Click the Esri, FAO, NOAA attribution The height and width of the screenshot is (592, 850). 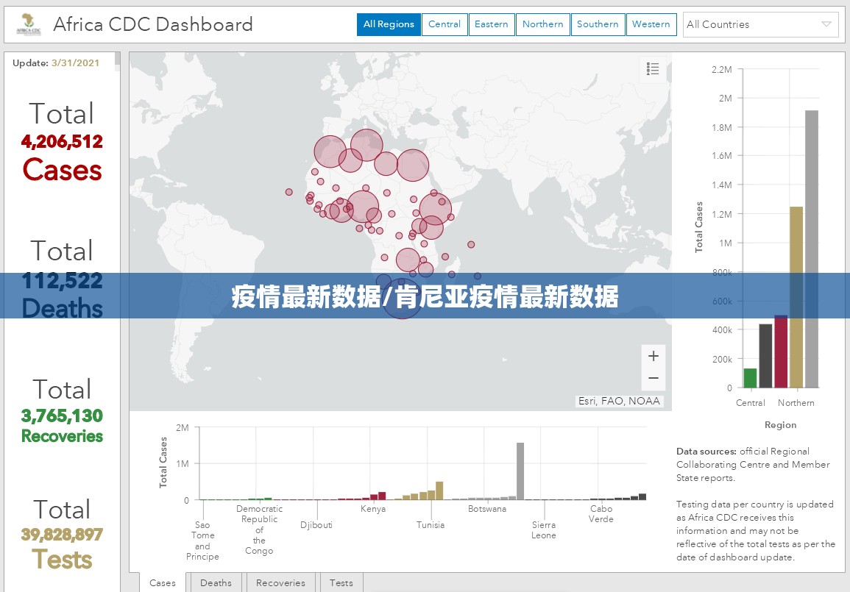click(619, 401)
